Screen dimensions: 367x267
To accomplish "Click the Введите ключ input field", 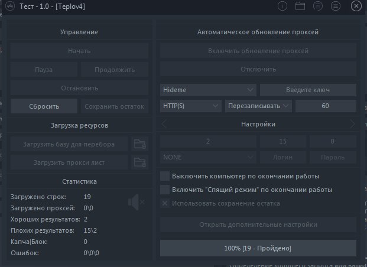I will coord(308,90).
